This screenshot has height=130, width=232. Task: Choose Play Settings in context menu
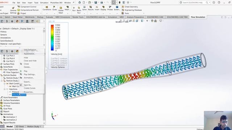coord(30,74)
